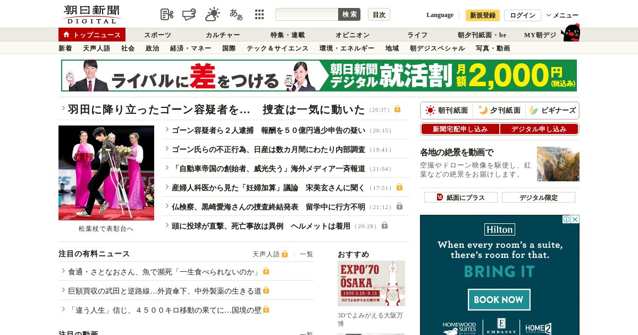Click 新聞宅配申し込み red button
The width and height of the screenshot is (638, 335).
[x=460, y=129]
